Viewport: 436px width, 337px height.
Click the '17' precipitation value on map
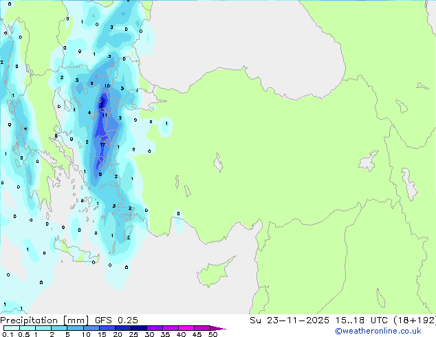point(102,145)
